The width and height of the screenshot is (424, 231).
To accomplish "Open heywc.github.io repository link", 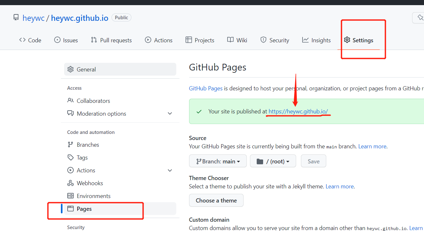I will coord(79,18).
